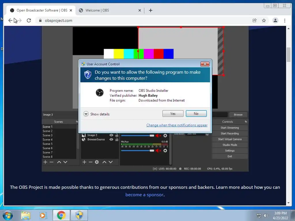Image resolution: width=295 pixels, height=221 pixels.
Task: Click the vertical scrollbar thumb
Action: pyautogui.click(x=289, y=55)
